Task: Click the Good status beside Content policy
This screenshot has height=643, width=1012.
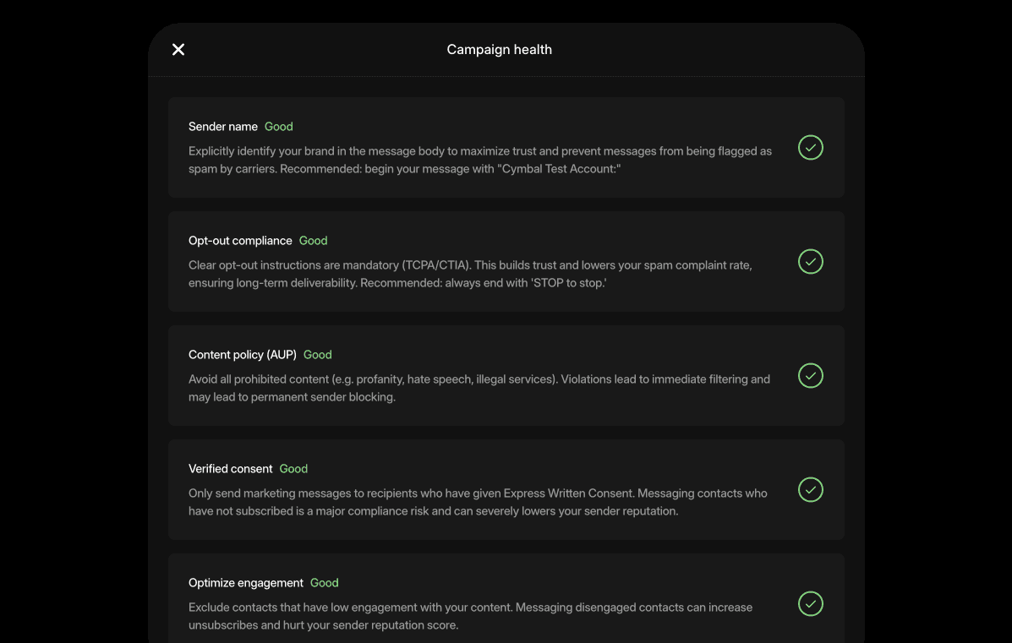Action: [318, 355]
